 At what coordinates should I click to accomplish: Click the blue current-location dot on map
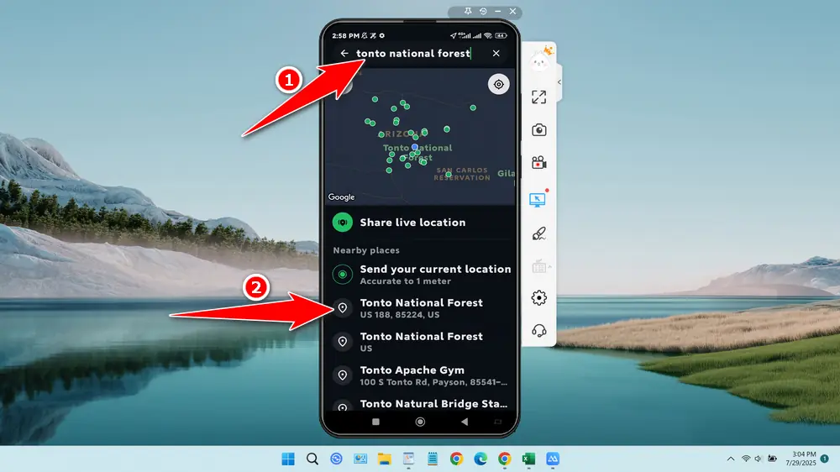pos(415,146)
